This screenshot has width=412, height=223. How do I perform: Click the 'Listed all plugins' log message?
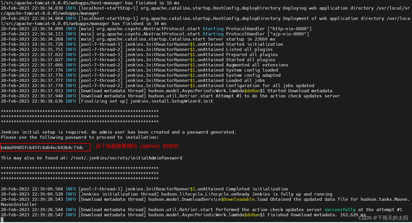(249, 49)
